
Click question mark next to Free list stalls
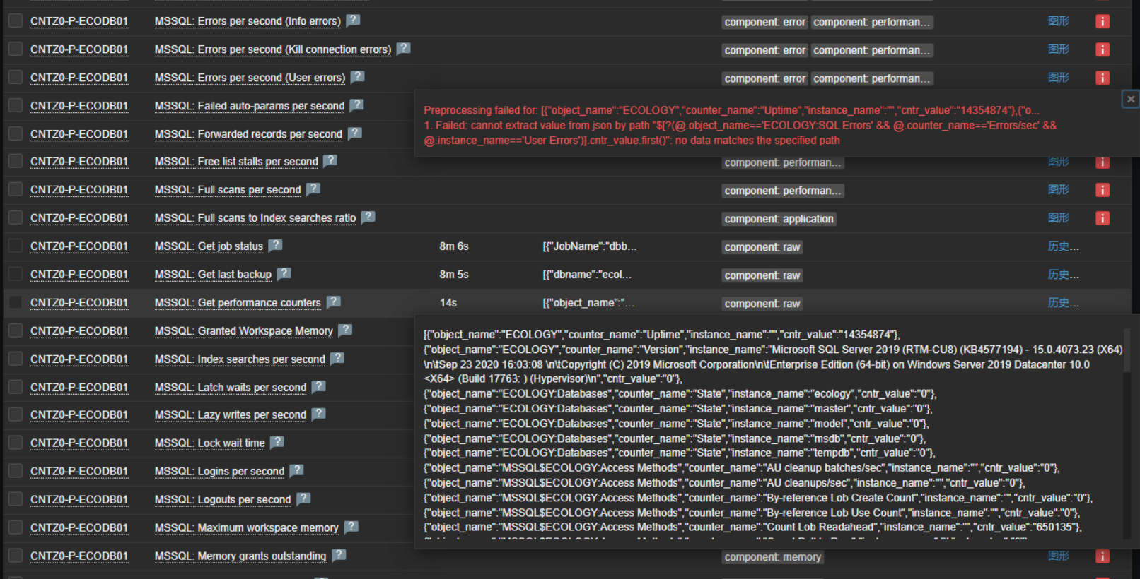click(330, 160)
